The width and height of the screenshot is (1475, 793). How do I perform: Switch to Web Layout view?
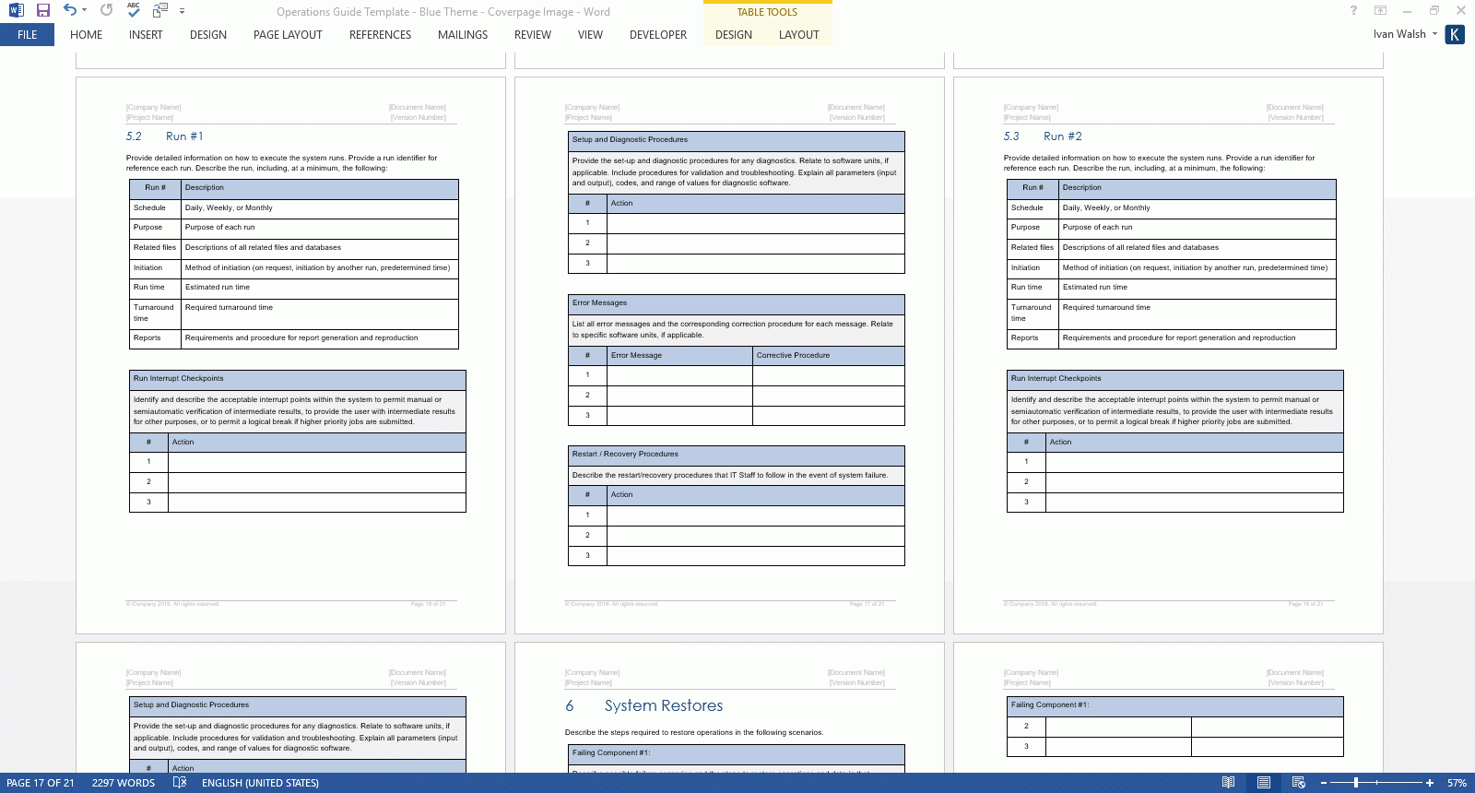tap(1299, 783)
